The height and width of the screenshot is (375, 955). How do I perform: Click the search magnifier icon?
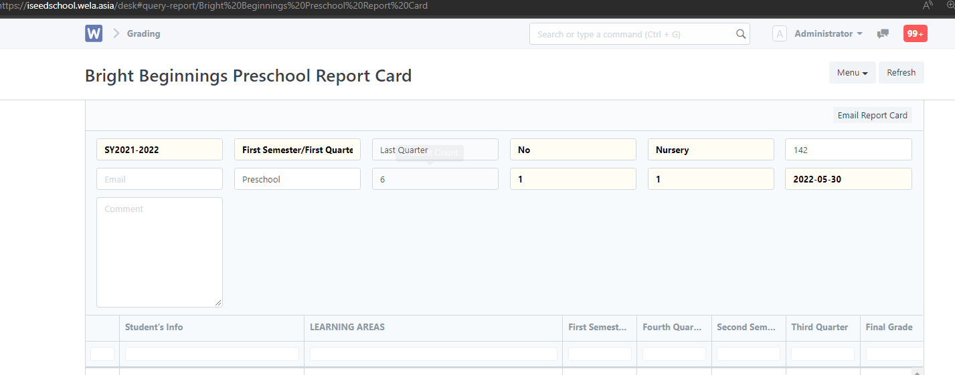(740, 34)
